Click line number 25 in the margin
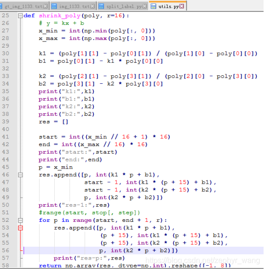The image size is (264, 269). [x=6, y=16]
